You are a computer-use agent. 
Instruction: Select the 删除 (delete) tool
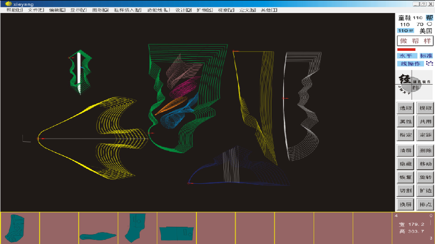pyautogui.click(x=425, y=150)
